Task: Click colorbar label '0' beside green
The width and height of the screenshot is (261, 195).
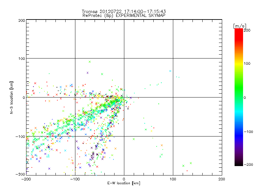Action: (x=245, y=98)
